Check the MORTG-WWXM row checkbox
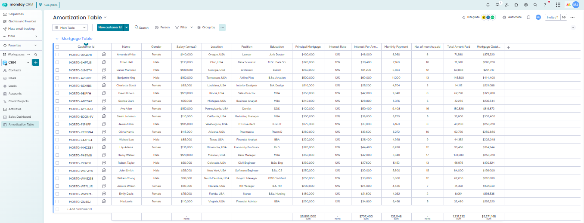 point(57,194)
